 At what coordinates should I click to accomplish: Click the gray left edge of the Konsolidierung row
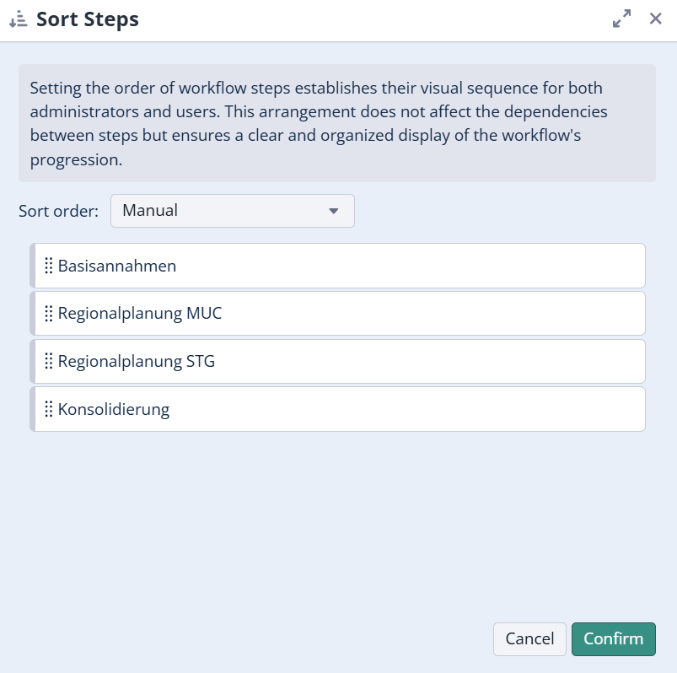tap(33, 410)
